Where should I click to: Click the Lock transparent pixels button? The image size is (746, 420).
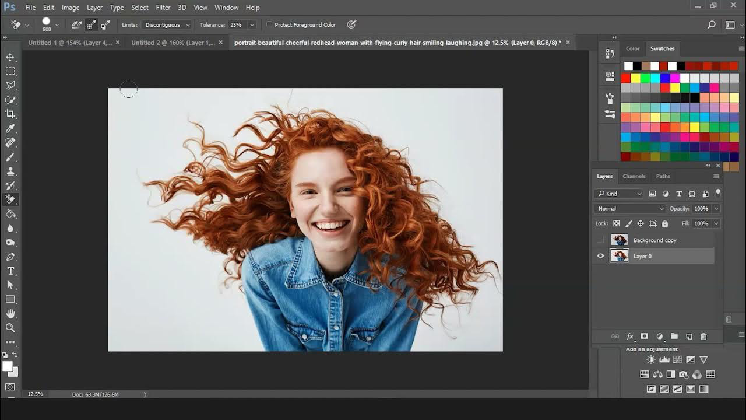616,223
